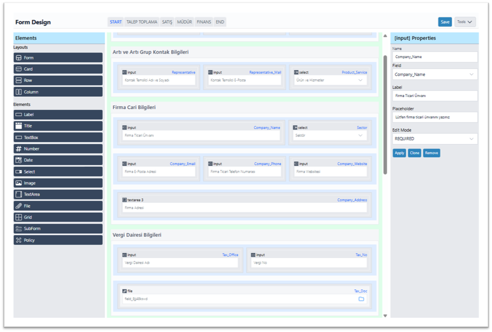This screenshot has height=332, width=492.
Task: Expand the Field dropdown showing Company_Name
Action: coord(435,74)
